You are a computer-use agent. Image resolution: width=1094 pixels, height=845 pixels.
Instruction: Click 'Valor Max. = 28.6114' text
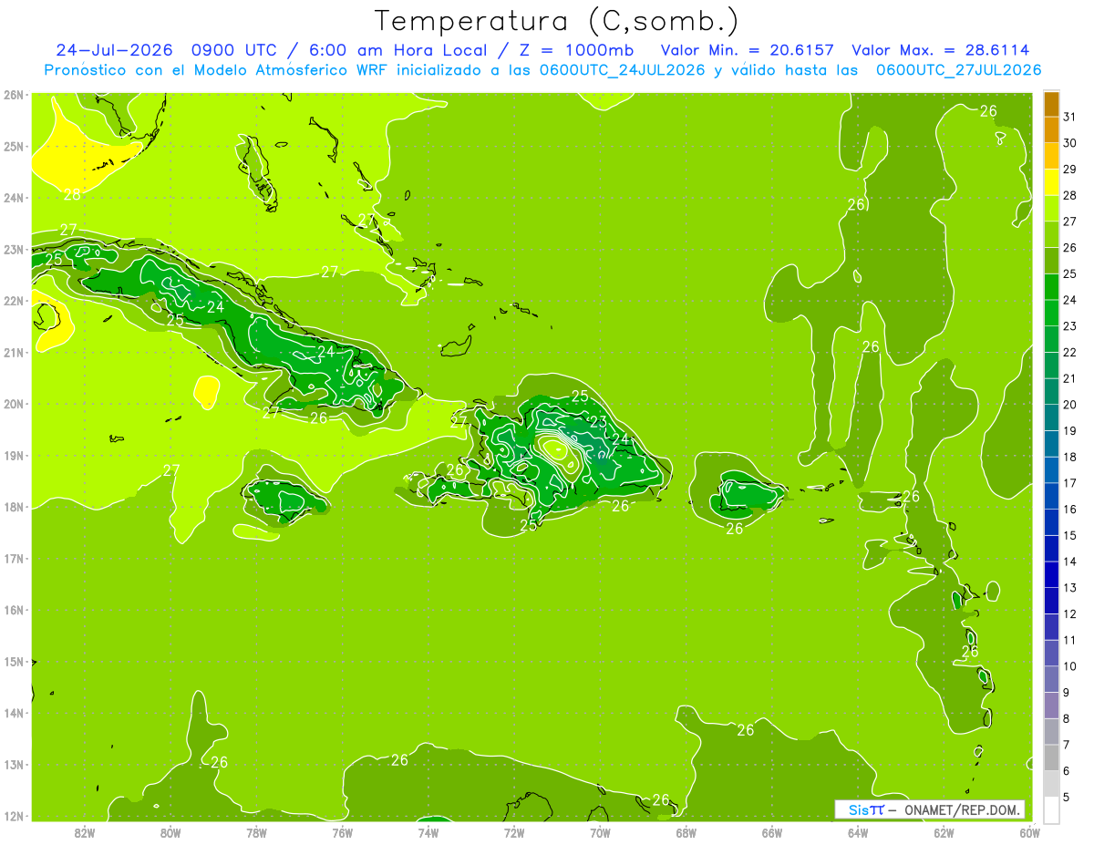pos(942,50)
